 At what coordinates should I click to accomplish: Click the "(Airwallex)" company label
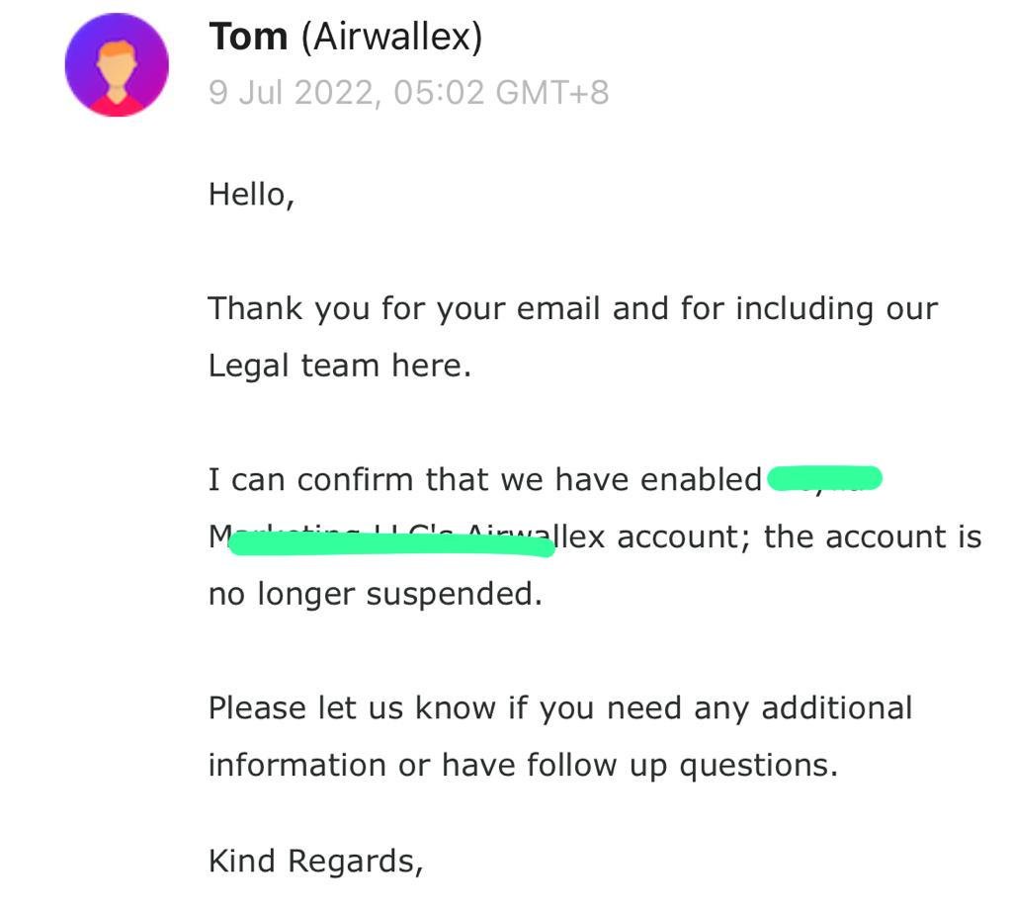[391, 39]
